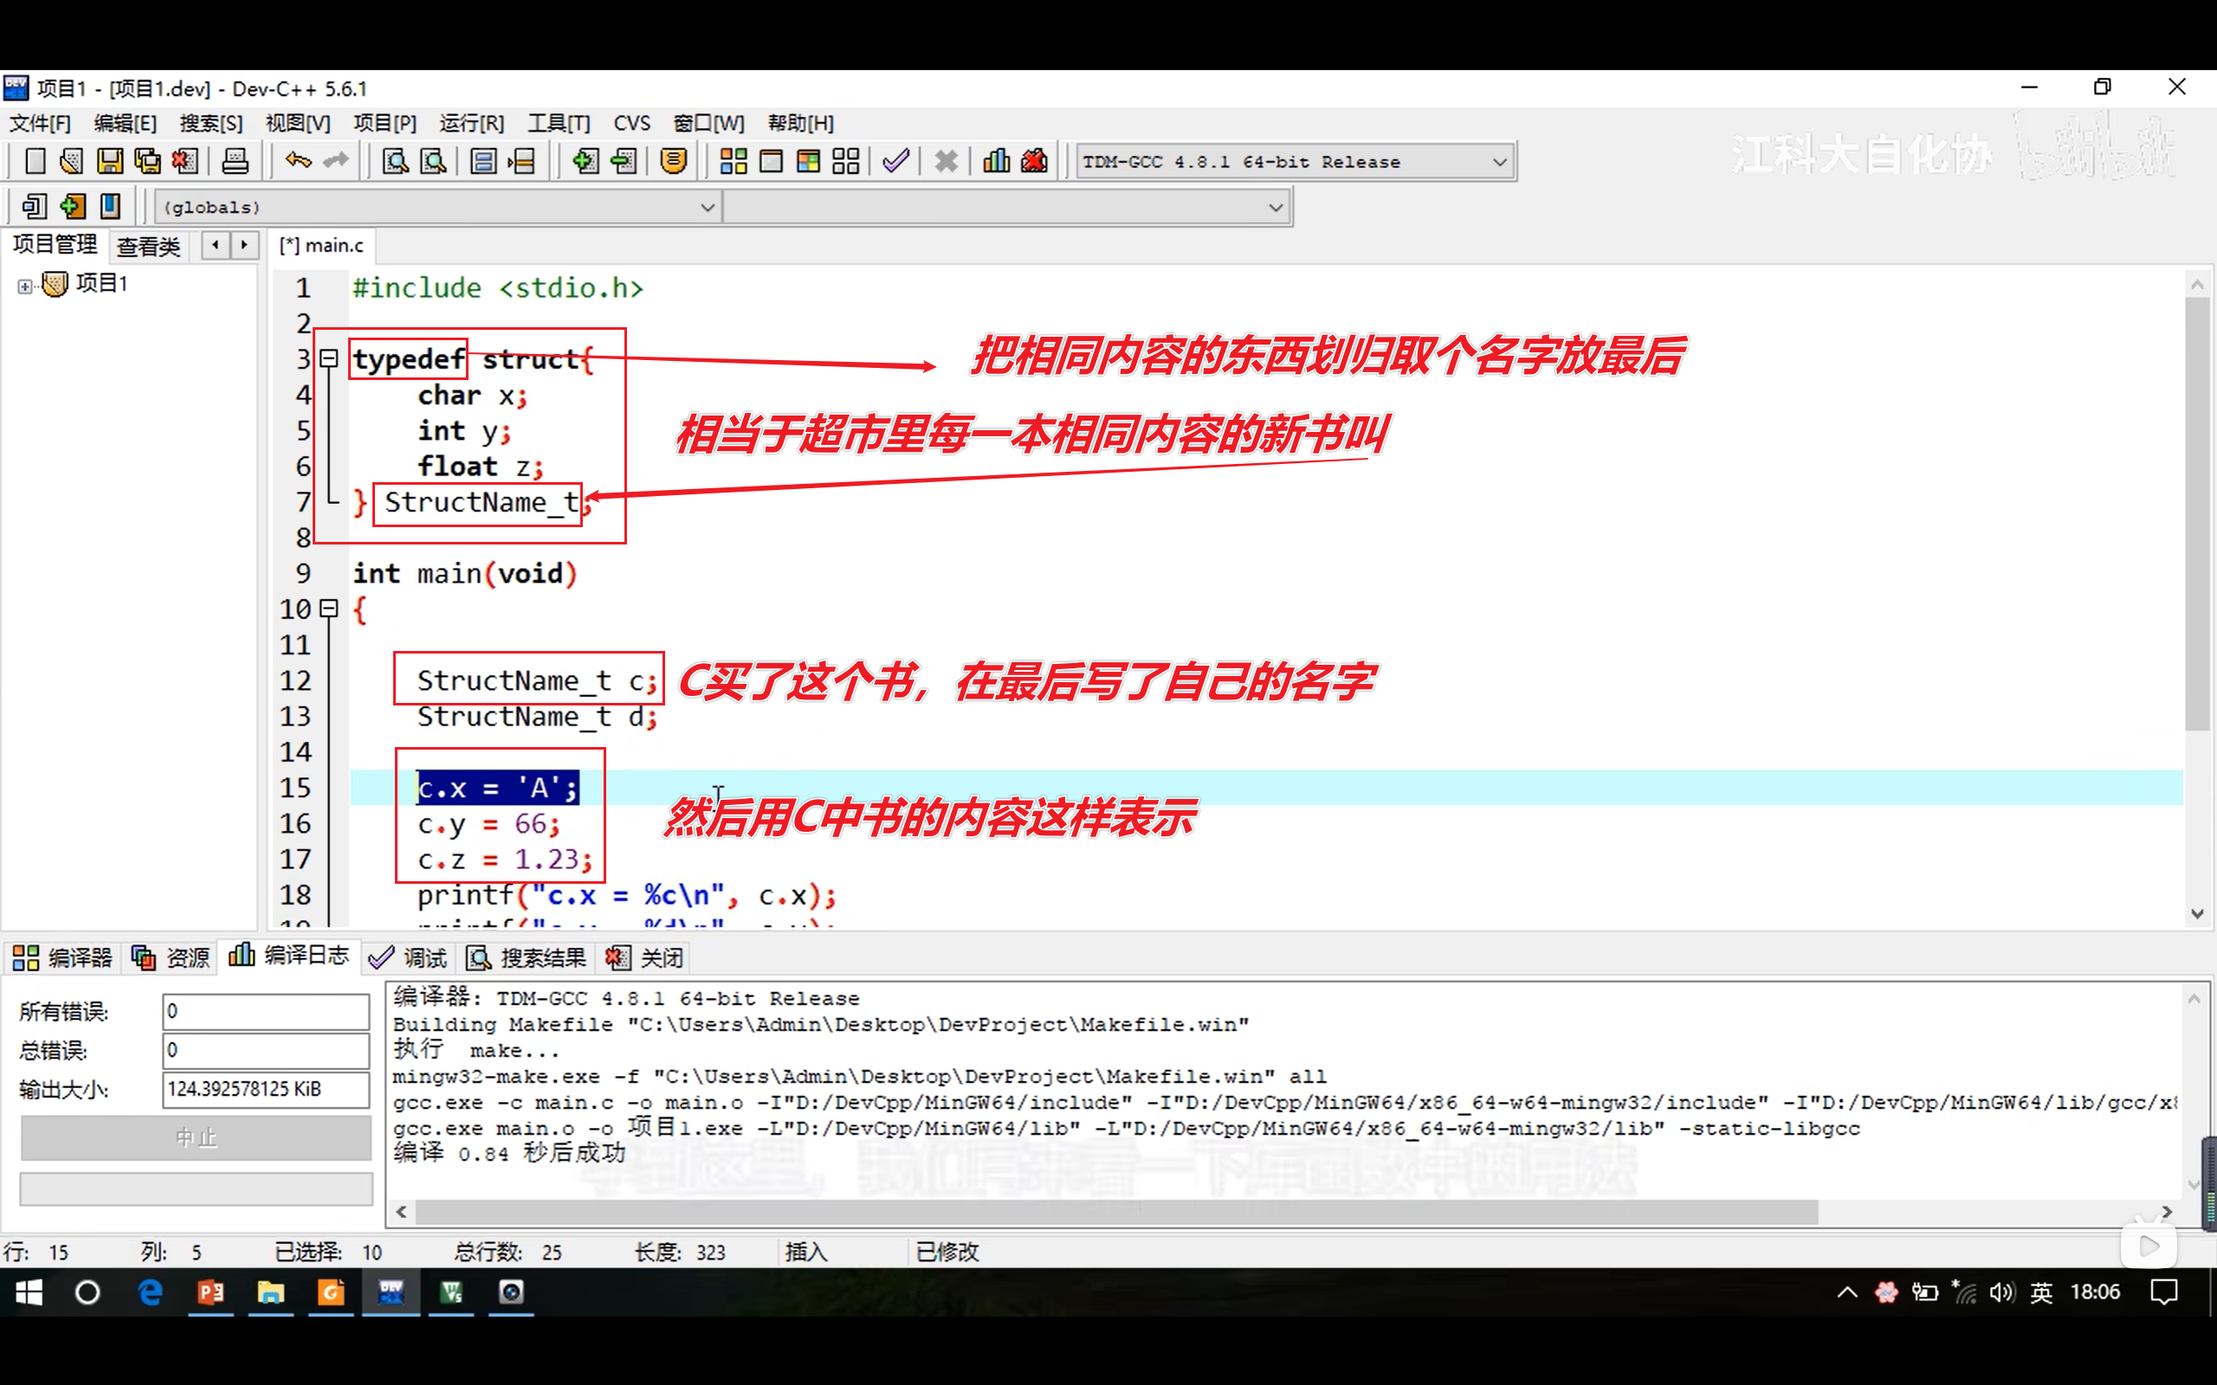This screenshot has height=1385, width=2217.
Task: Switch to the 查看类 class view tab
Action: coord(148,247)
